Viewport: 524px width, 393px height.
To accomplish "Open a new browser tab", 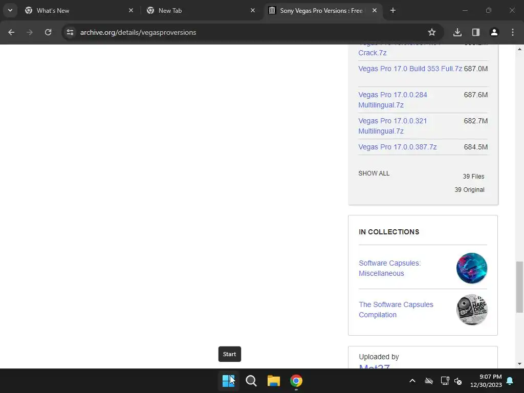I will coord(393,10).
